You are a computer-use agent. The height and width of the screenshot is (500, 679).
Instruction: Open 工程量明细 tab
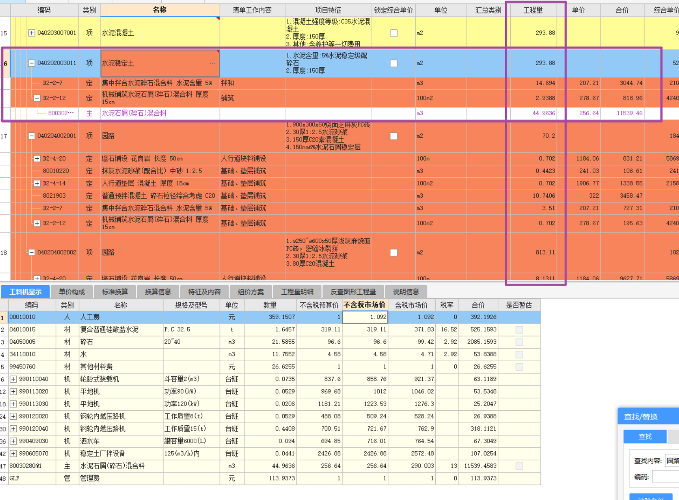[x=297, y=292]
